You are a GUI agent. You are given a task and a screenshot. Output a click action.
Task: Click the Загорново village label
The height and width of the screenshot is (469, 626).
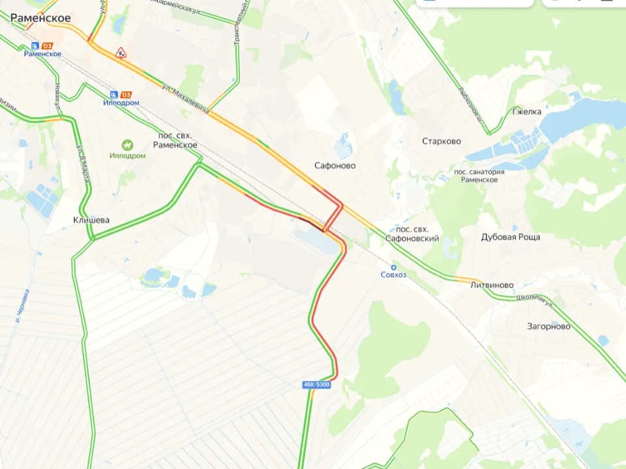pos(549,326)
